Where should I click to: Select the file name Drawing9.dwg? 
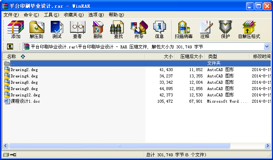24,89
